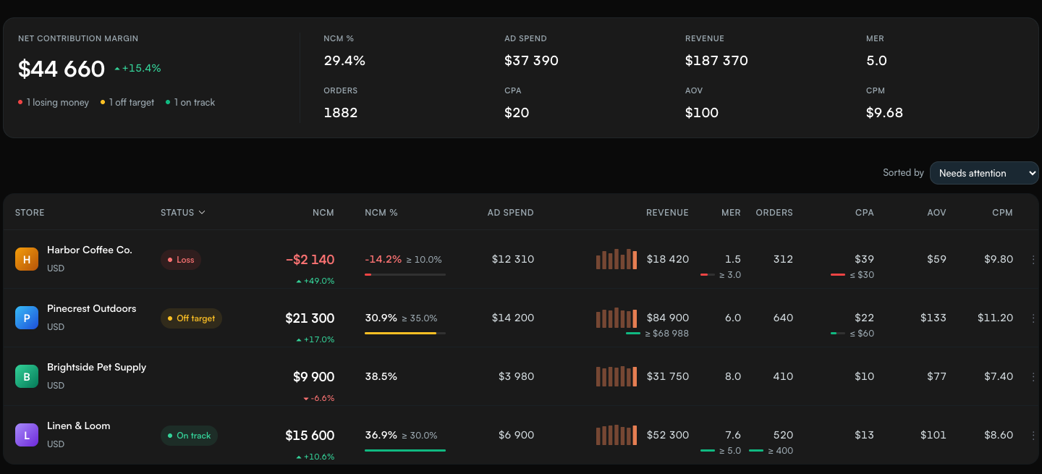
Task: Click the -14.2% NCM percentage
Action: (x=383, y=259)
